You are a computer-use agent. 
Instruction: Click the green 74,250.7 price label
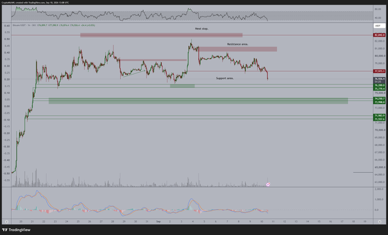coord(379,99)
